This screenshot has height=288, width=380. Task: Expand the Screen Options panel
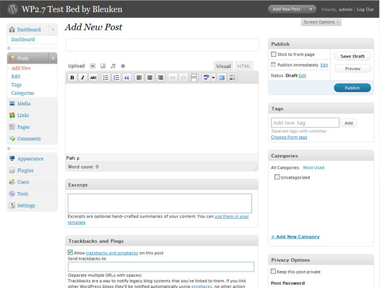coord(321,22)
